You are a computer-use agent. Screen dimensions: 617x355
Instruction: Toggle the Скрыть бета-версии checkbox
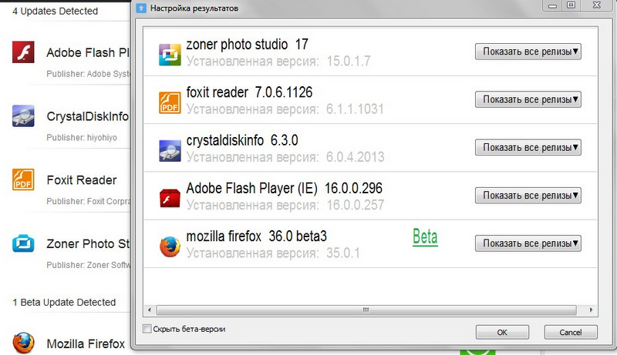click(147, 329)
